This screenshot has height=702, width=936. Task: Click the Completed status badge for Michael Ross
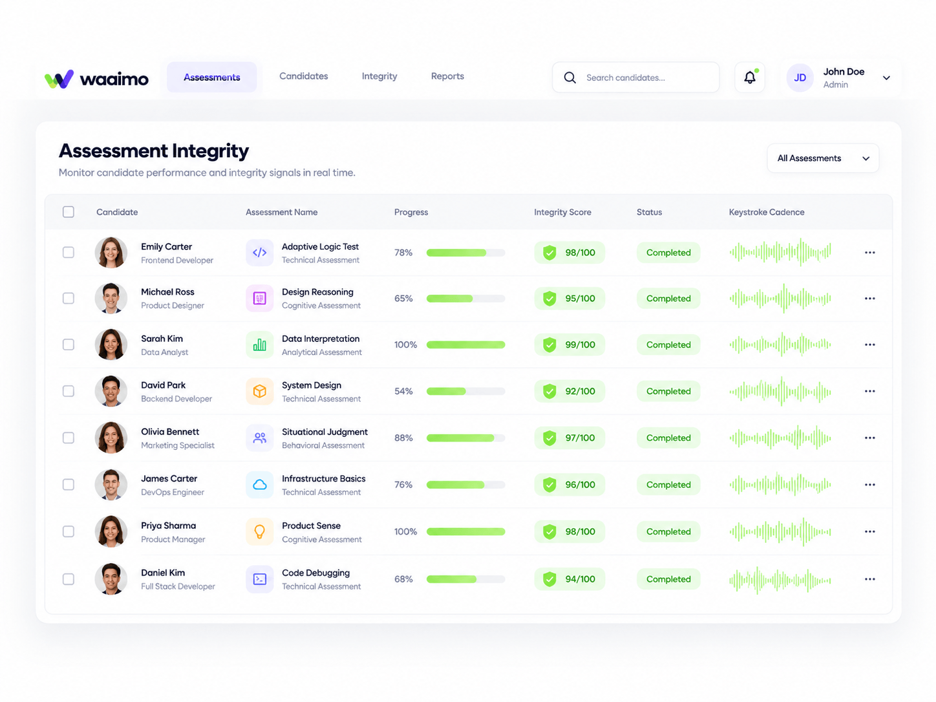click(x=668, y=299)
